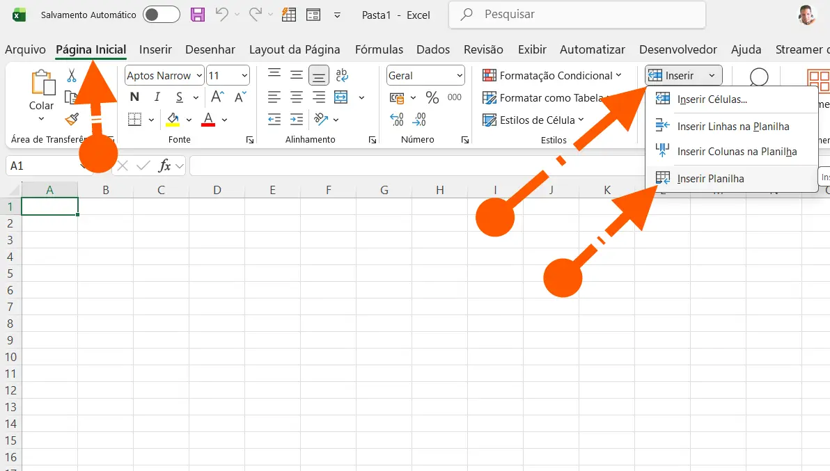
Task: Toggle Salvamento Automático off
Action: point(161,14)
